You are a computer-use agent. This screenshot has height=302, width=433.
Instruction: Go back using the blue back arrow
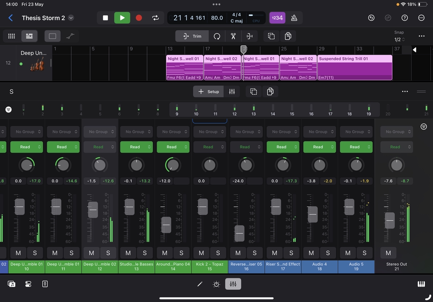pos(10,18)
